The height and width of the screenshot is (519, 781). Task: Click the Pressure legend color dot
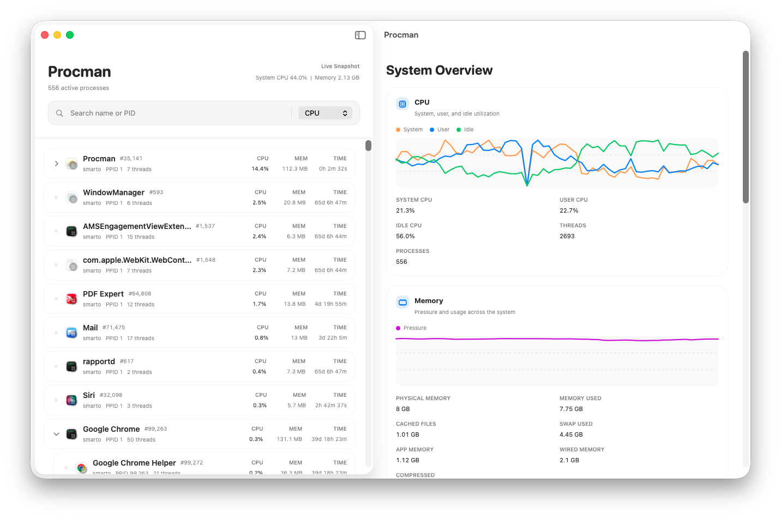pyautogui.click(x=398, y=328)
